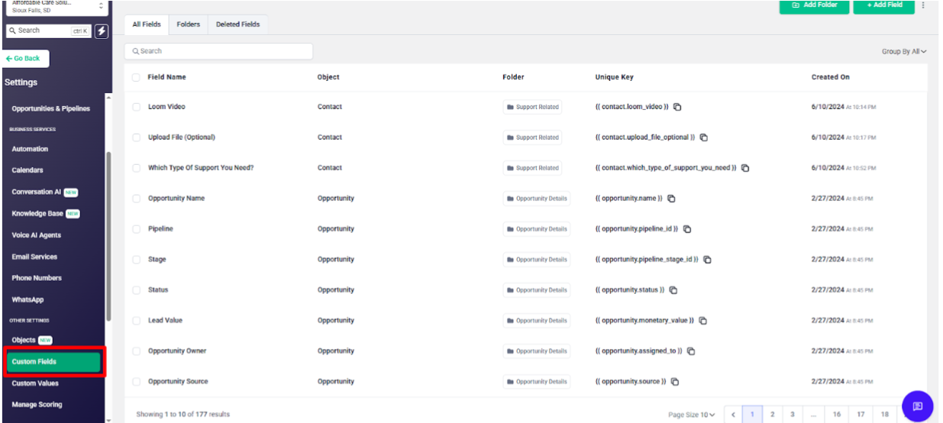Click the Go Back button
Screen dimensions: 943x423
(x=27, y=59)
